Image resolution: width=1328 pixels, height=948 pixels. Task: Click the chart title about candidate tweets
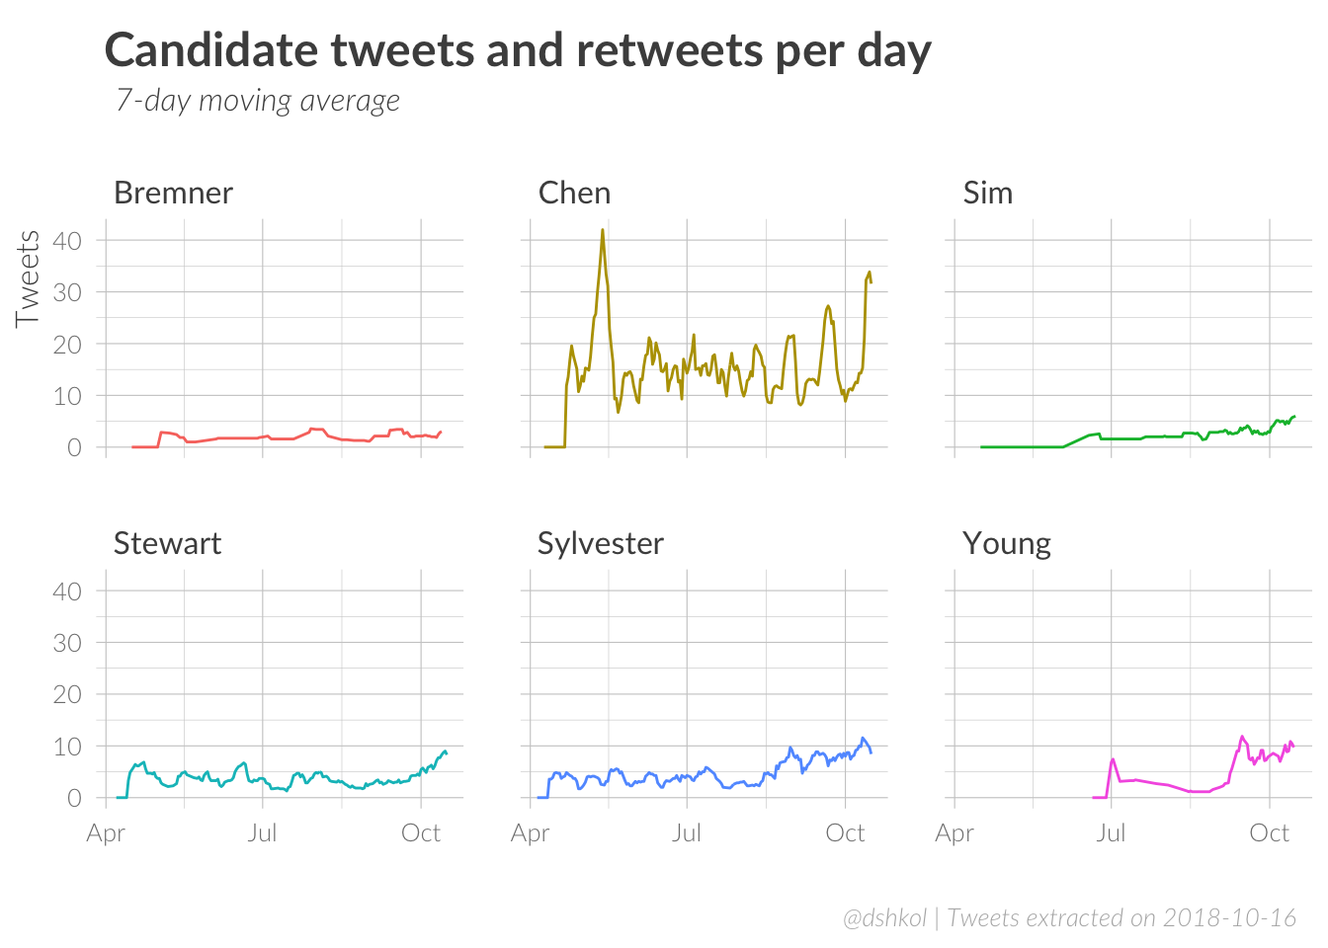coord(518,50)
